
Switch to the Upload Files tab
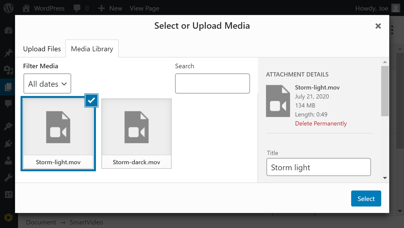(x=42, y=49)
